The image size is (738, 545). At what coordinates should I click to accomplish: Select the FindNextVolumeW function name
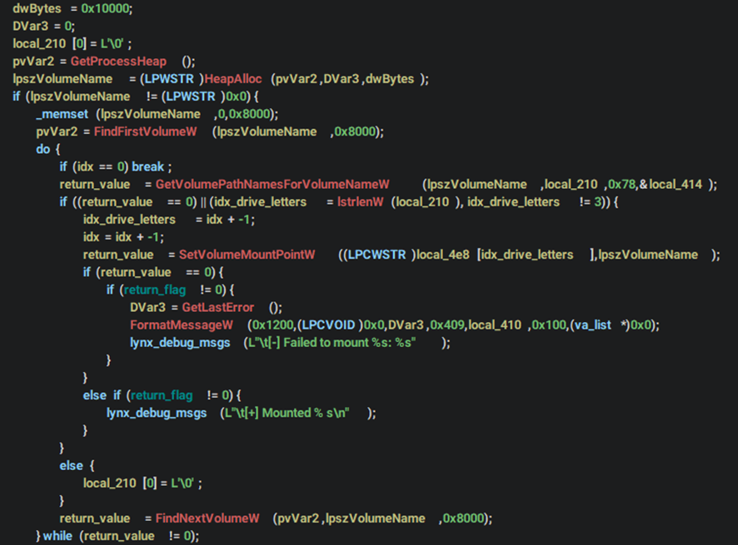click(x=207, y=518)
